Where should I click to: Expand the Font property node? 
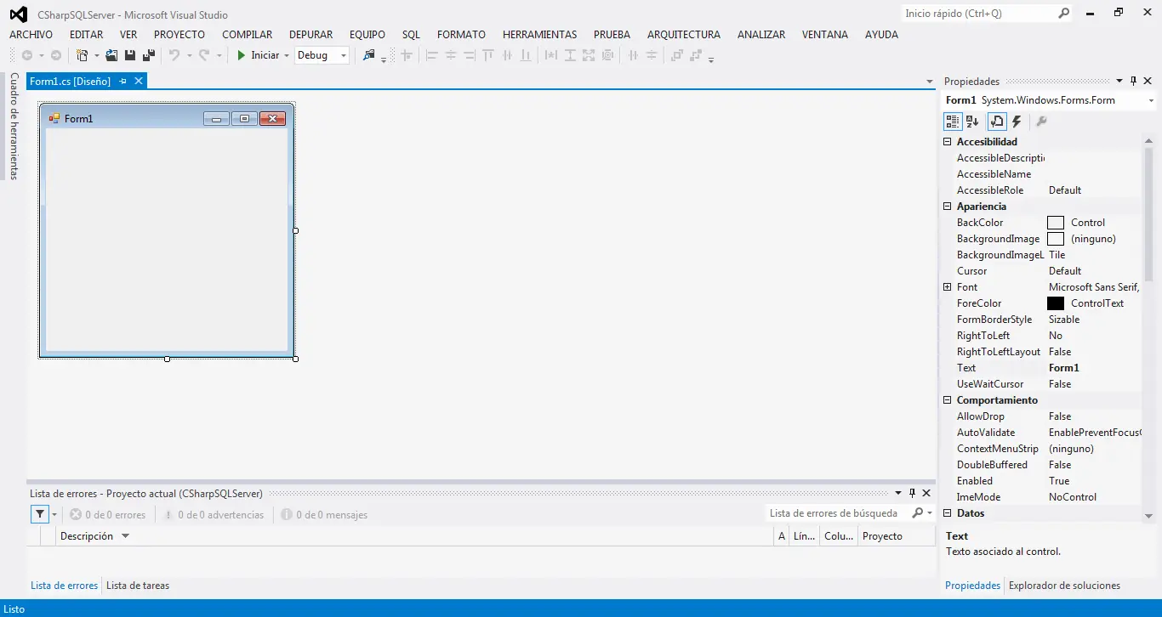pos(948,287)
